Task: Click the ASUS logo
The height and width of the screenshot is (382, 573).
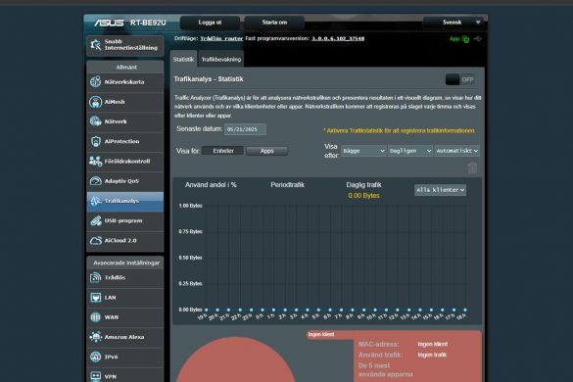Action: pyautogui.click(x=109, y=23)
